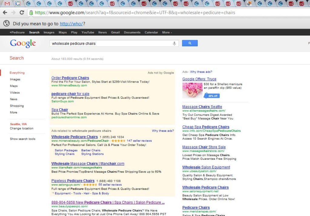Screen dimensions: 310x216
Task: Select Everything in the left sidebar
Action: pyautogui.click(x=17, y=73)
